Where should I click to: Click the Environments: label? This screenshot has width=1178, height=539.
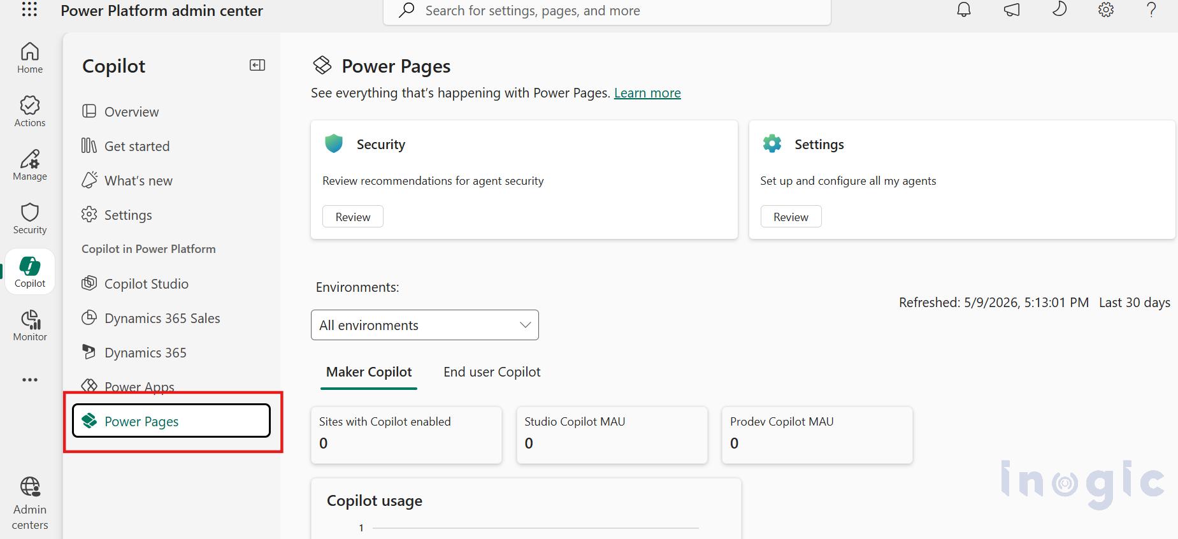click(357, 287)
